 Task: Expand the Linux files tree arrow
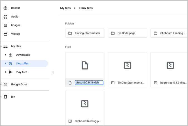point(6,63)
